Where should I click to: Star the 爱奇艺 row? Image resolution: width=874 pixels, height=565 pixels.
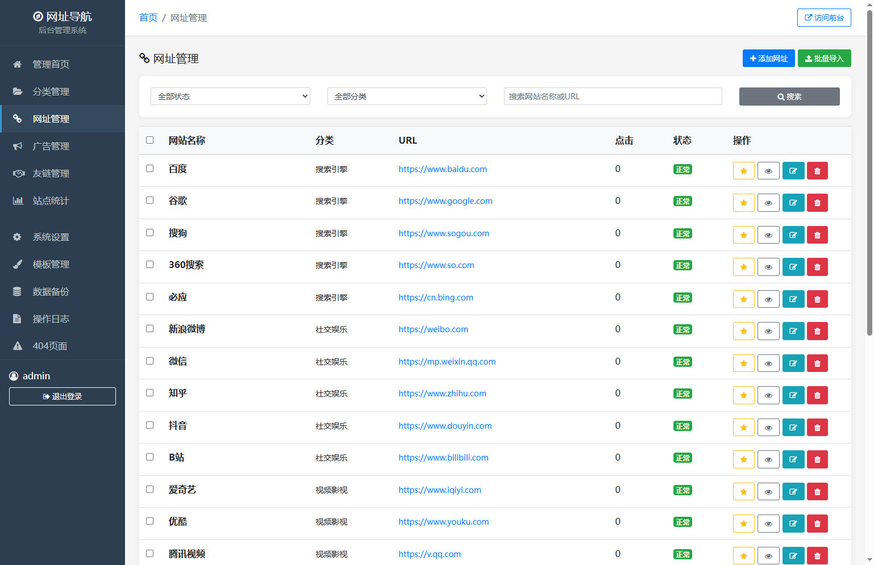tap(743, 492)
